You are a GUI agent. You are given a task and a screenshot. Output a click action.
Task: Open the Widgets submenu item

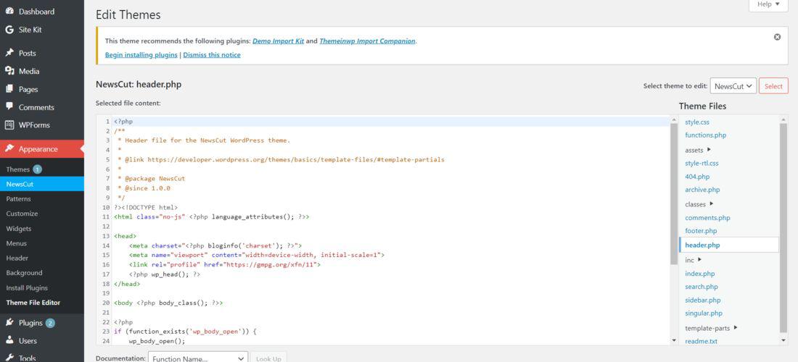point(19,229)
